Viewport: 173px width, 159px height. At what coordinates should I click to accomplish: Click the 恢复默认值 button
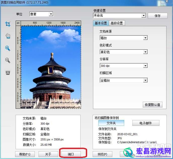153,105
